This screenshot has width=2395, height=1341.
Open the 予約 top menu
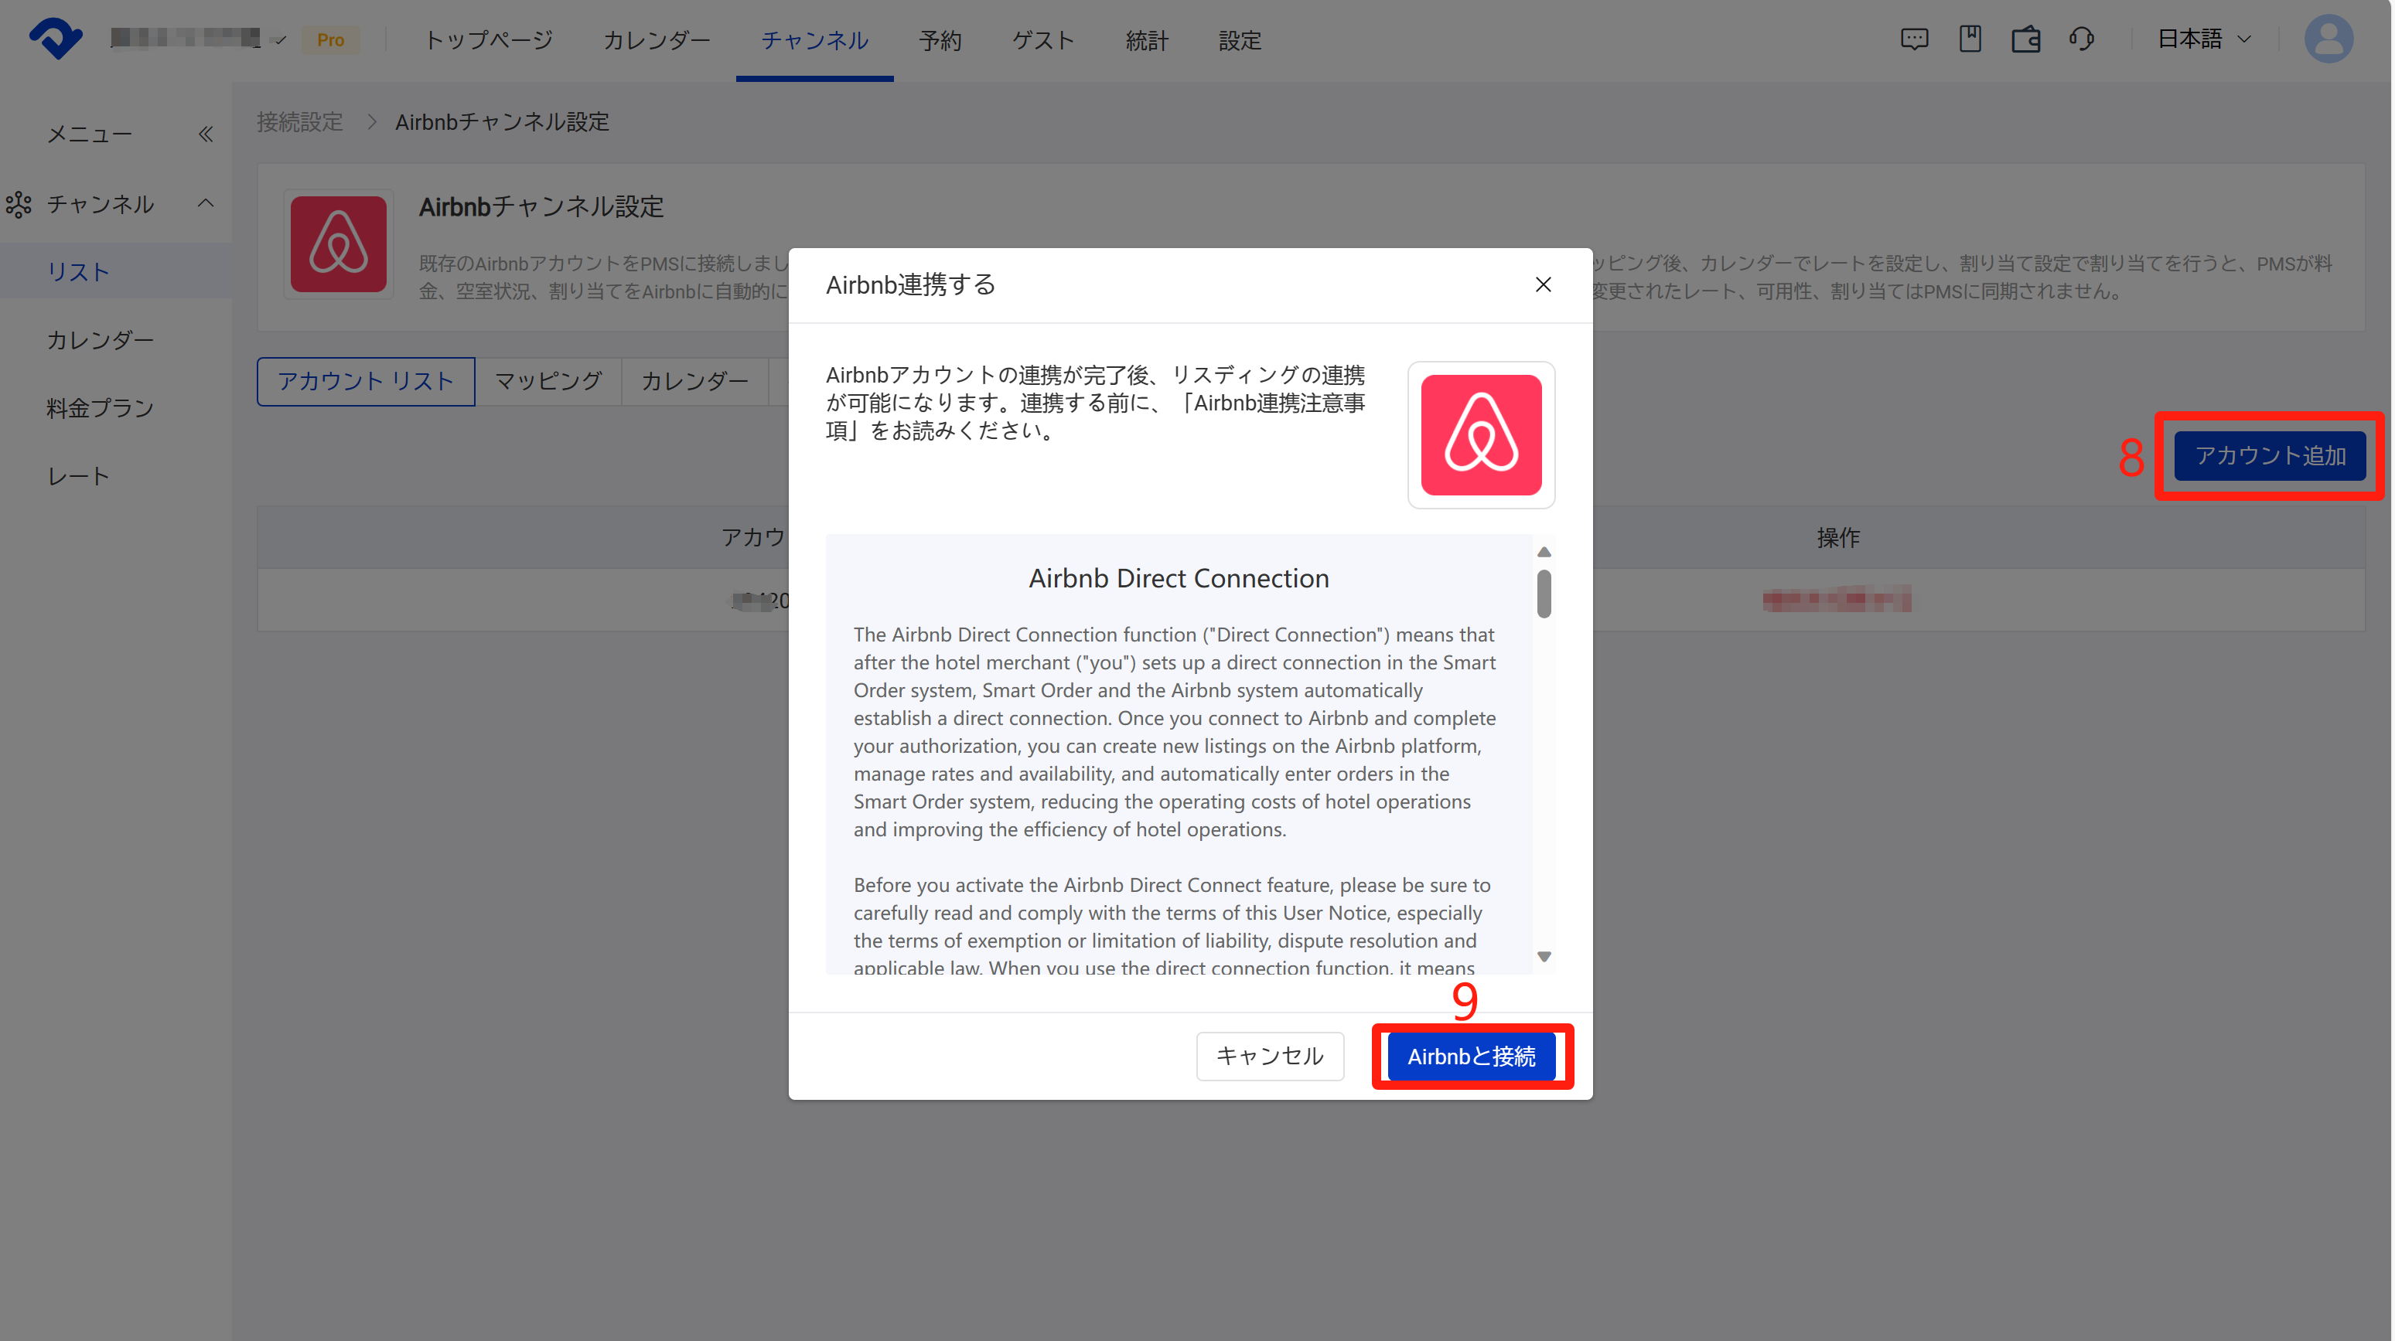point(940,40)
